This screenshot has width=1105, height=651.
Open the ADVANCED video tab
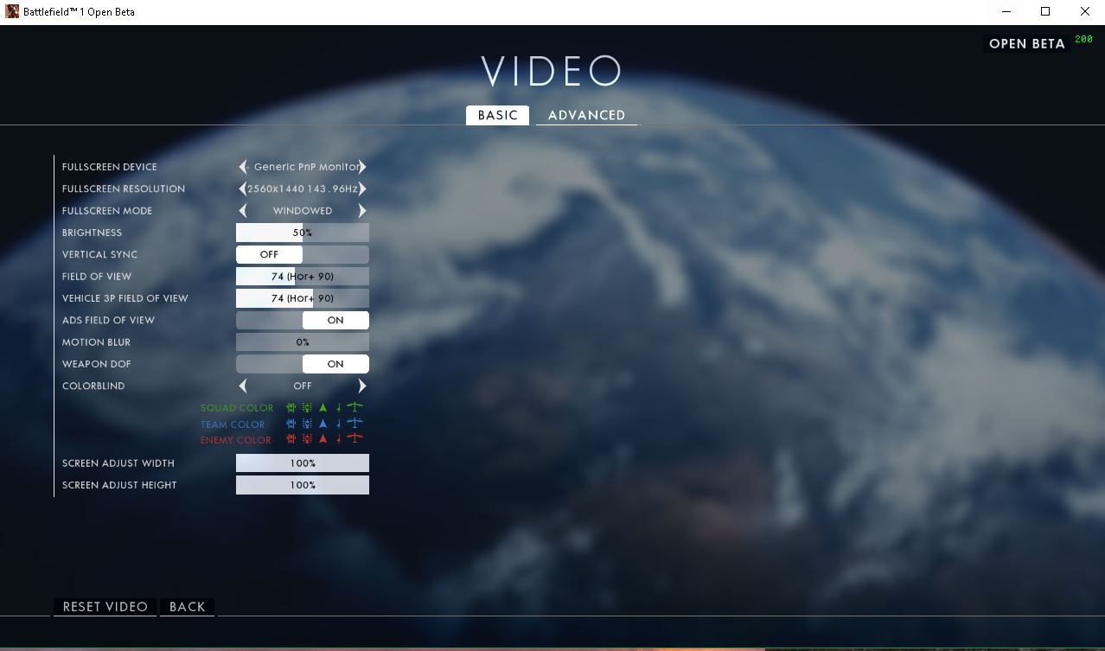(586, 115)
